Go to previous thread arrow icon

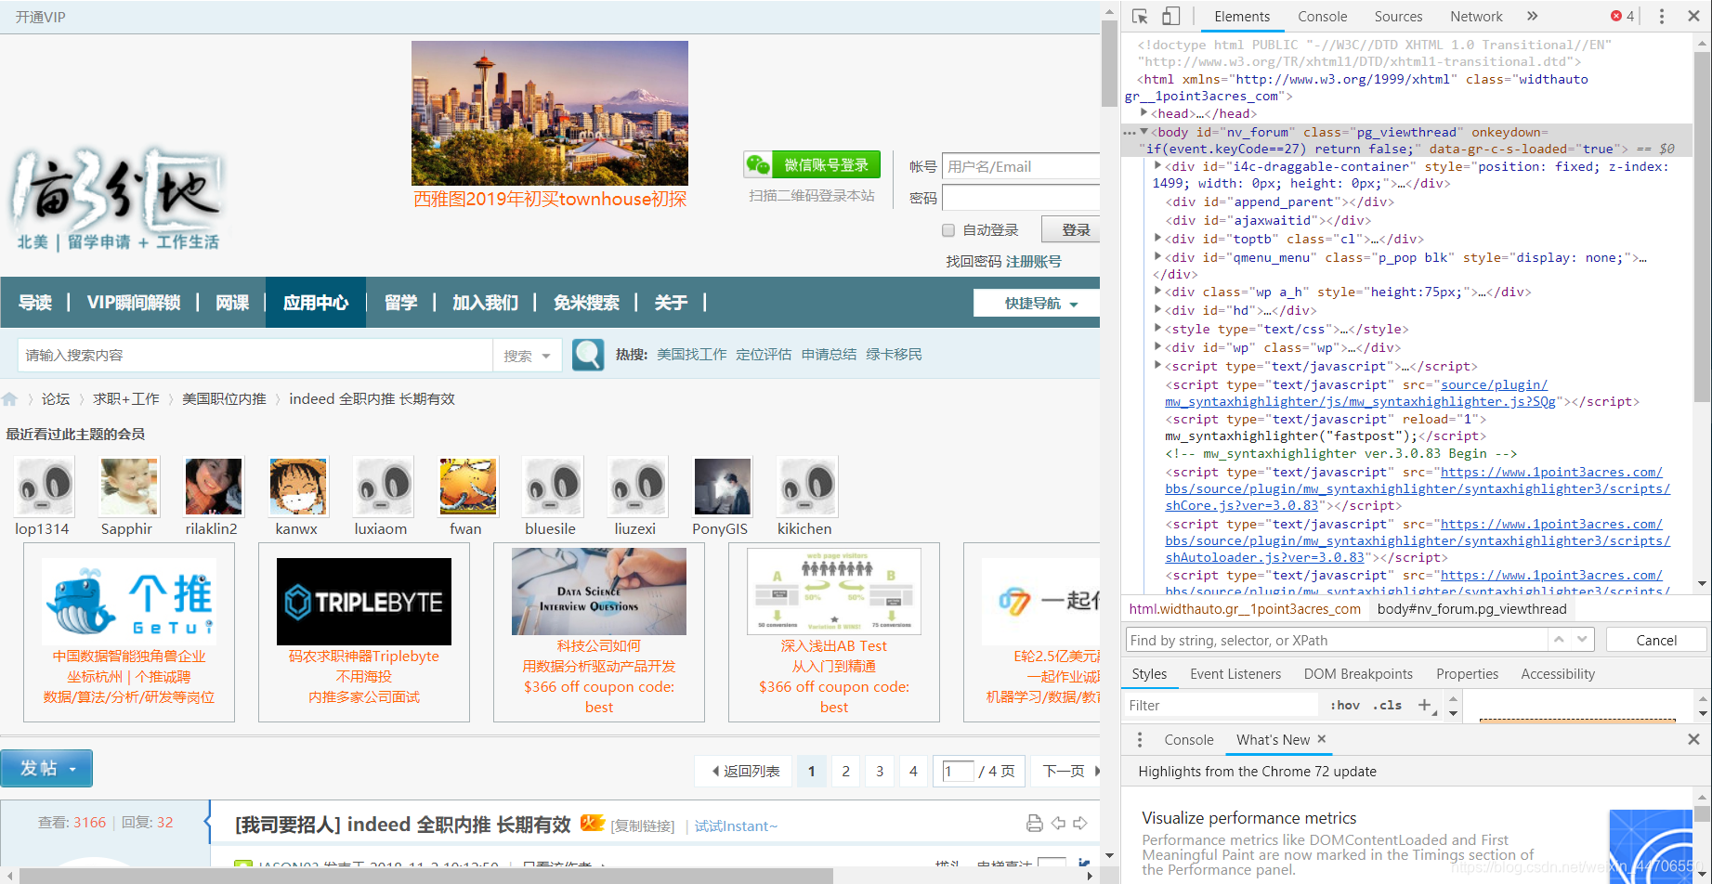pos(1058,823)
